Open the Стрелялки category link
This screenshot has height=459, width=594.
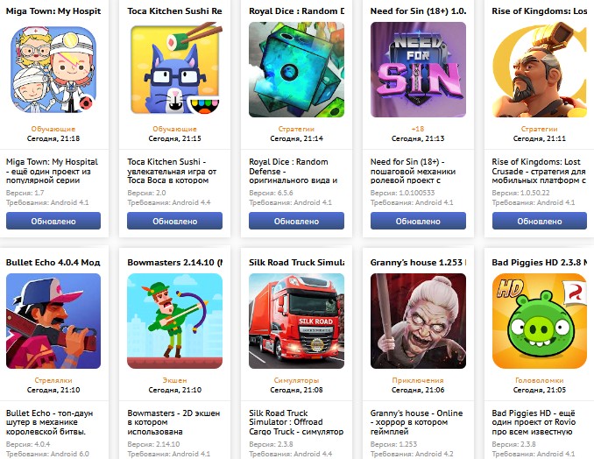pyautogui.click(x=53, y=380)
